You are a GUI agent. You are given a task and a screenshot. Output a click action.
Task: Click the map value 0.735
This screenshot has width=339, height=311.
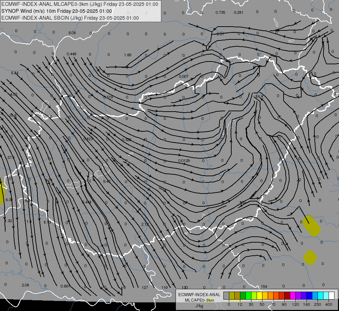click(220, 12)
